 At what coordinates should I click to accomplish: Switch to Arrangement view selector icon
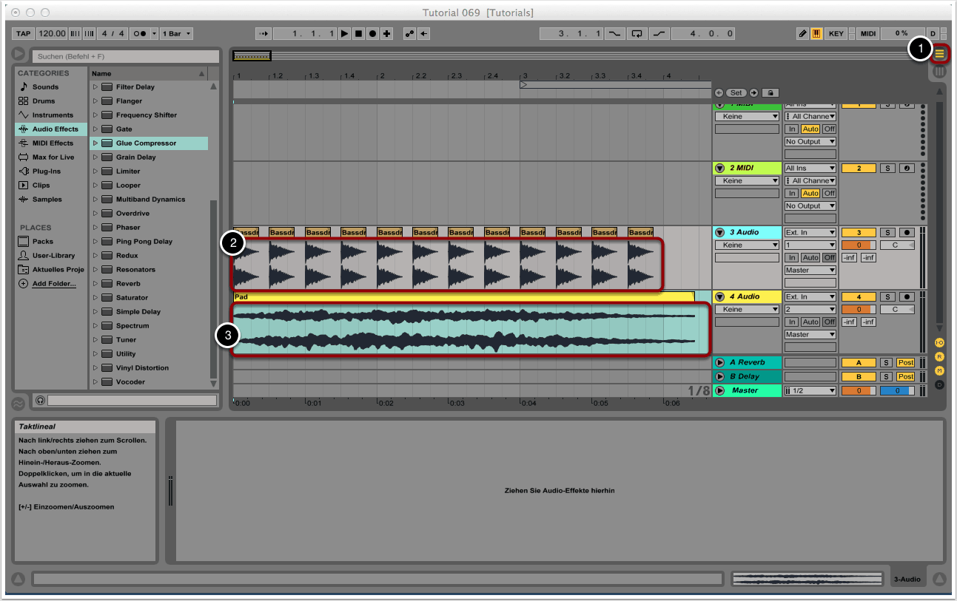(940, 53)
